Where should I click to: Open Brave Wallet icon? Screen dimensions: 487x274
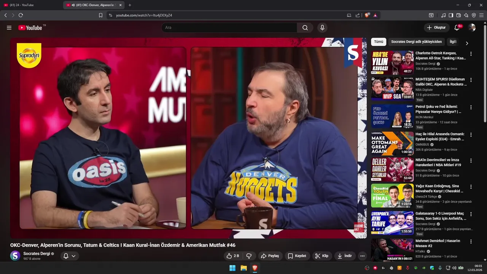[458, 15]
